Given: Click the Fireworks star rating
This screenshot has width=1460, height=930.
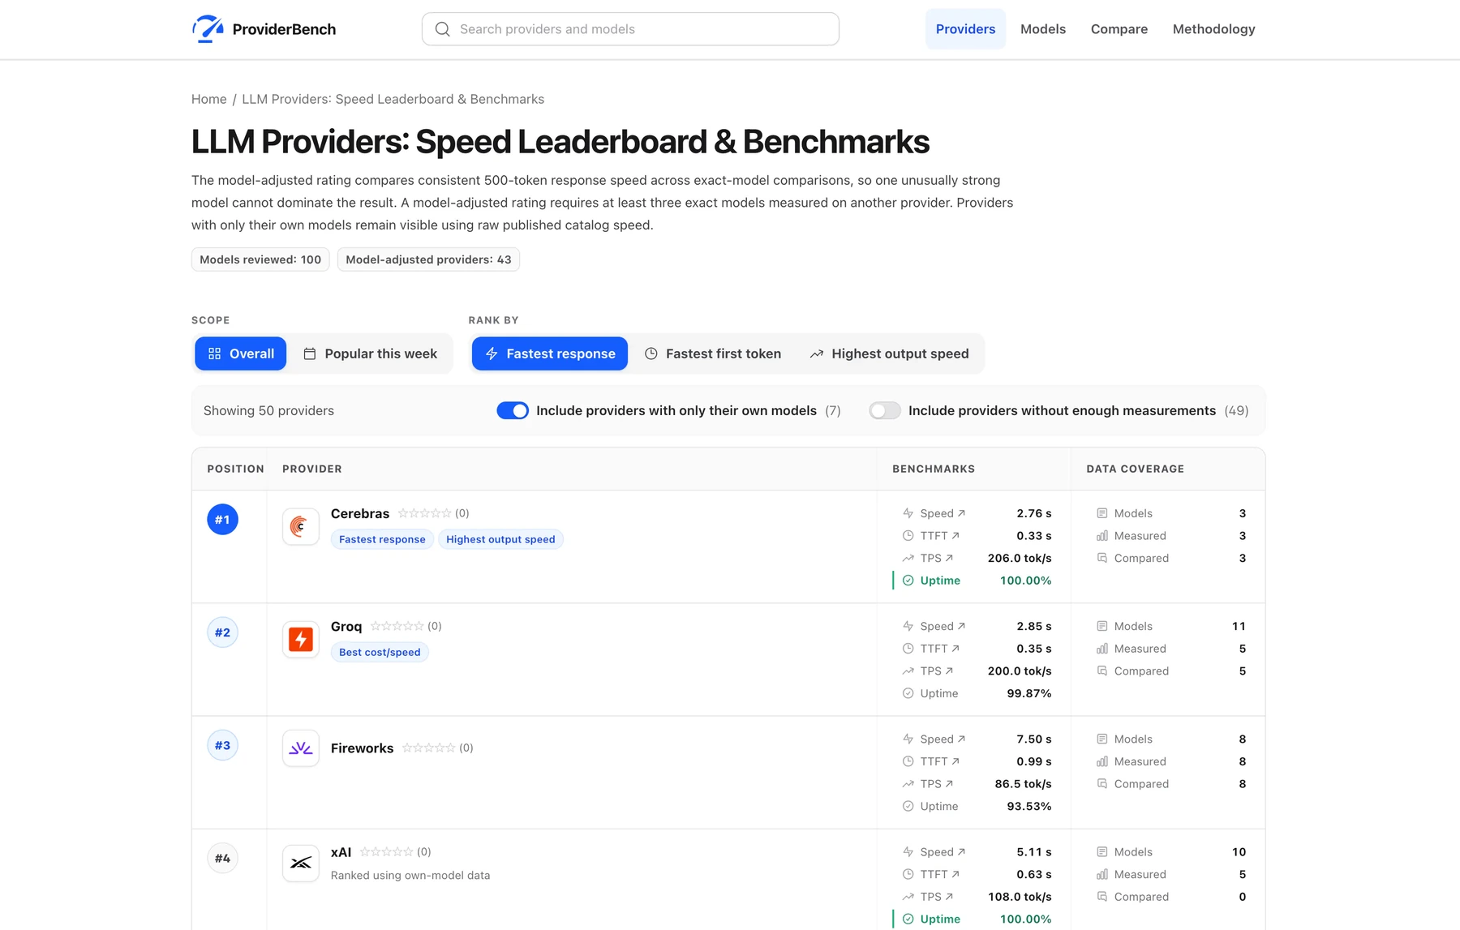Looking at the screenshot, I should coord(428,748).
